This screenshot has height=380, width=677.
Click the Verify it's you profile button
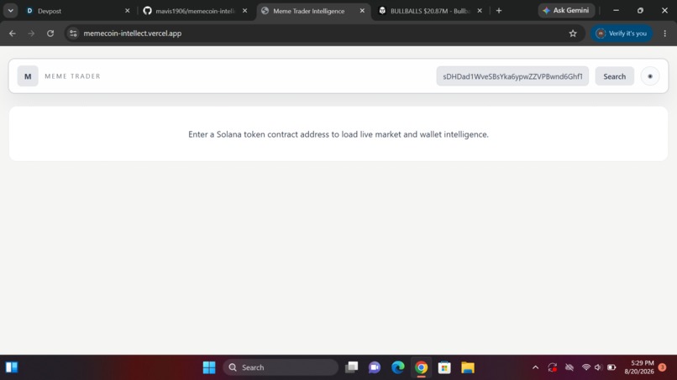click(x=622, y=34)
